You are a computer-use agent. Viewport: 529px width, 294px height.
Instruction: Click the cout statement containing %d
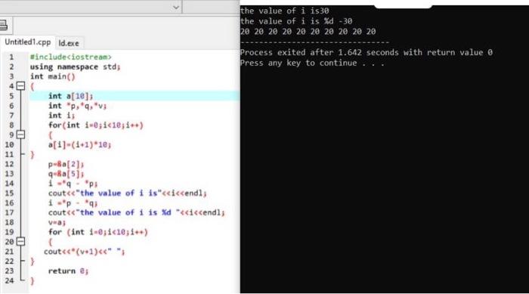click(137, 212)
